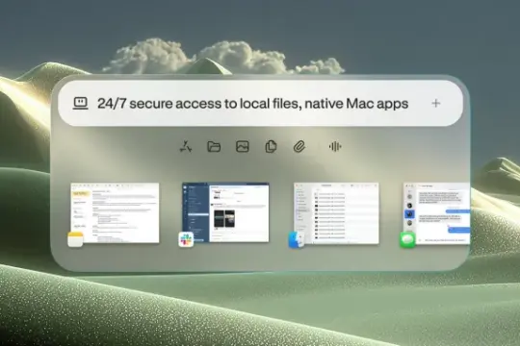The width and height of the screenshot is (520, 346).
Task: Click the copy documents icon
Action: click(271, 147)
